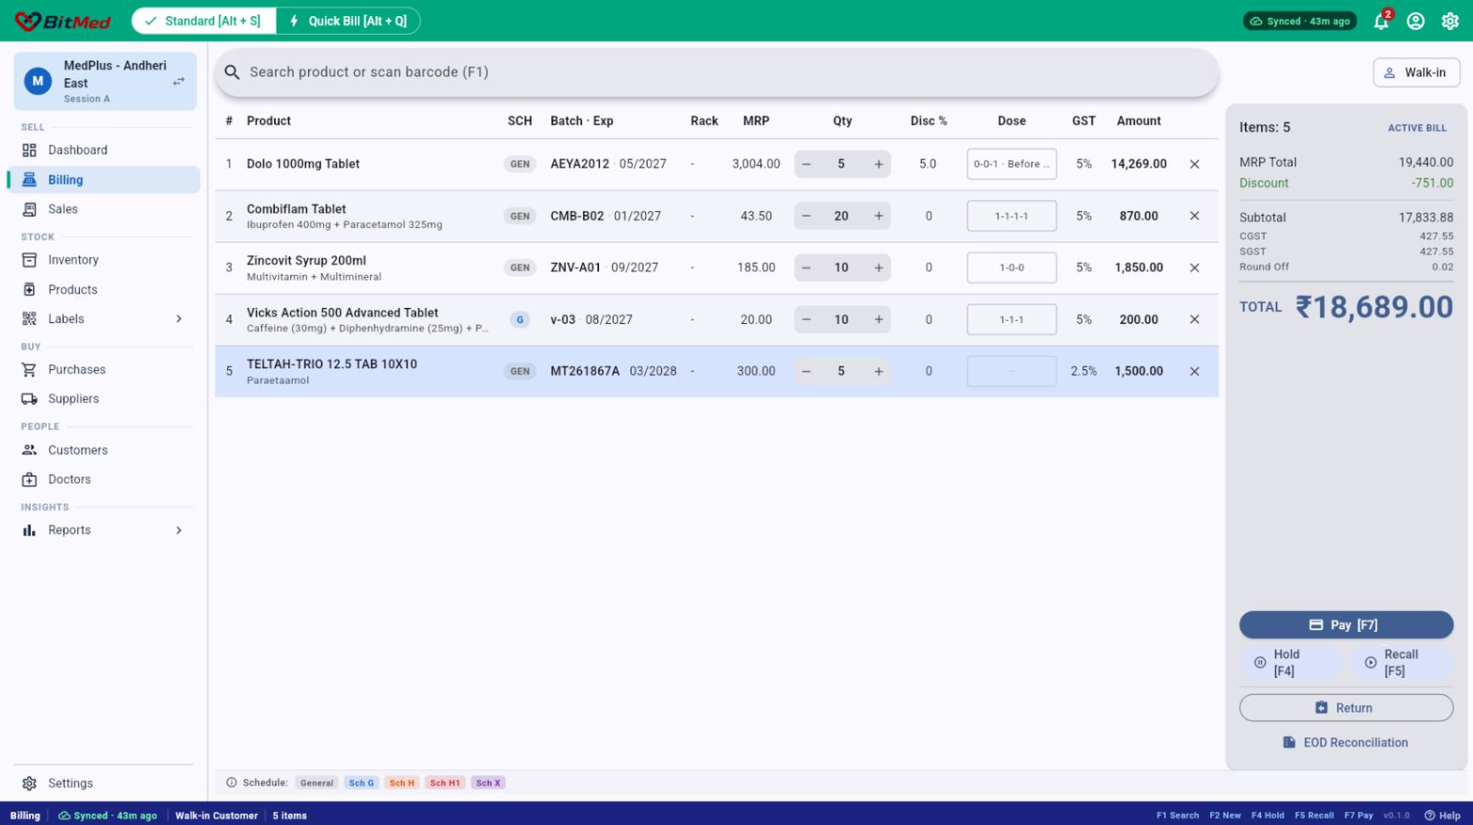Expand the Reports submenu
Image resolution: width=1473 pixels, height=825 pixels.
point(179,531)
